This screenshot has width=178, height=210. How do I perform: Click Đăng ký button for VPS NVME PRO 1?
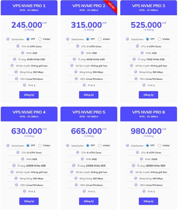[29, 95]
